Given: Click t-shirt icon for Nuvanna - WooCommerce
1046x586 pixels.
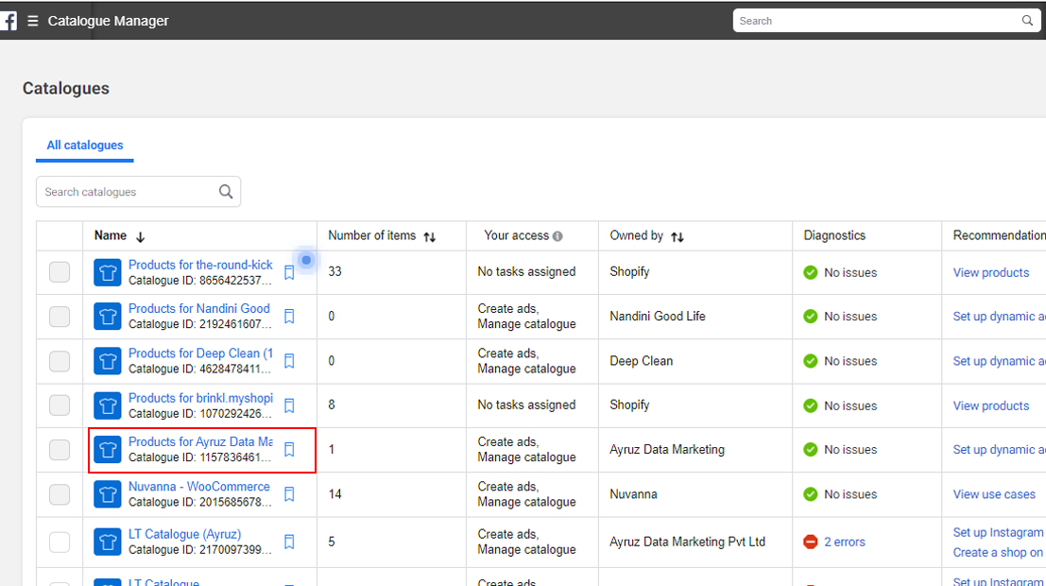Looking at the screenshot, I should point(108,494).
